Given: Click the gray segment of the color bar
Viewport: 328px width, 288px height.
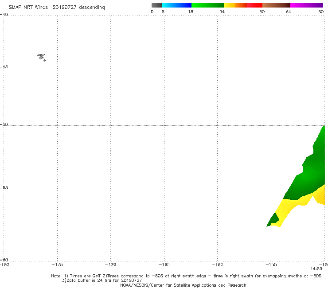Looking at the screenshot, I should tap(157, 5).
